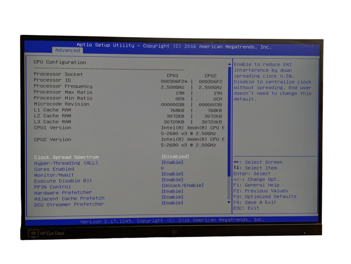Select Monitor/Mwait option

point(54,175)
